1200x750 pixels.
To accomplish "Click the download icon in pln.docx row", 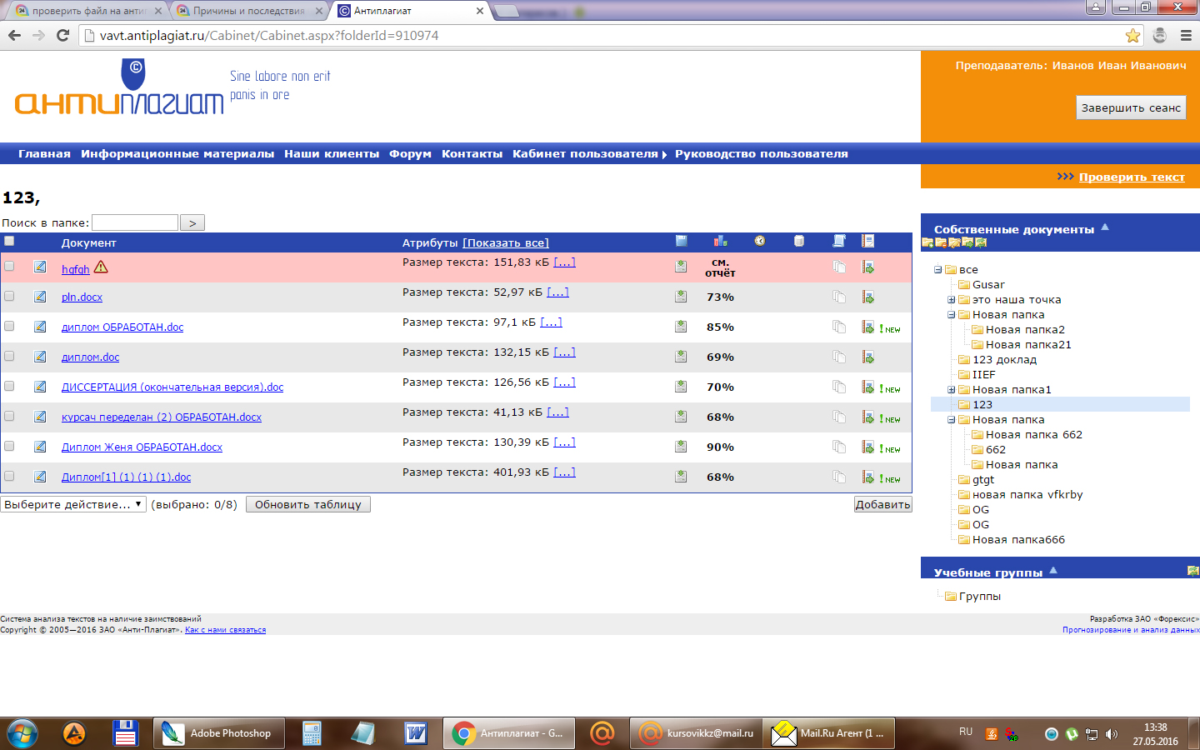I will tap(681, 297).
